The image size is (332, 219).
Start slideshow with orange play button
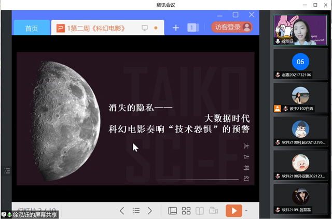pyautogui.click(x=234, y=211)
